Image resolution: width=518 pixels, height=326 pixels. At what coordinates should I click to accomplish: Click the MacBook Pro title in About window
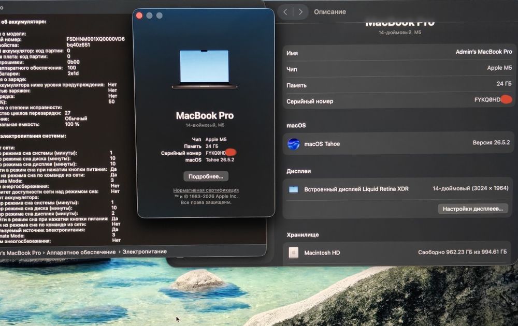click(205, 115)
